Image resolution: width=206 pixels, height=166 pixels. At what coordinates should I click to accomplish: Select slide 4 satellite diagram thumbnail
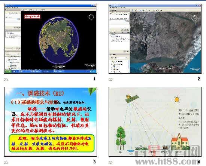pos(155,122)
